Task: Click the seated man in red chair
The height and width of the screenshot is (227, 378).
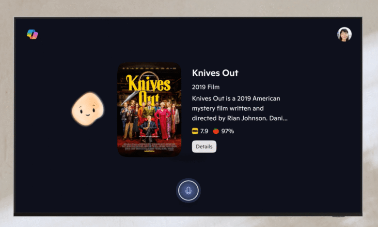Action: (x=148, y=128)
